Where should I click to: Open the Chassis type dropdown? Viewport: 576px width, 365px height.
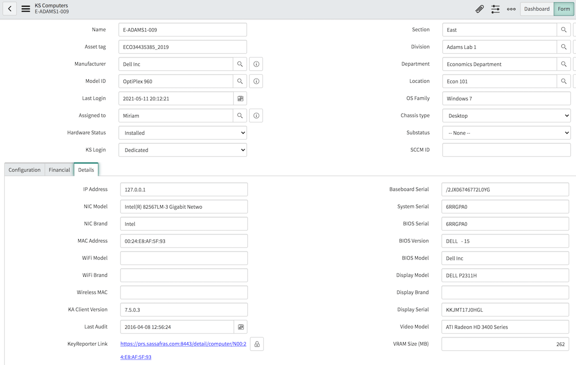click(506, 116)
